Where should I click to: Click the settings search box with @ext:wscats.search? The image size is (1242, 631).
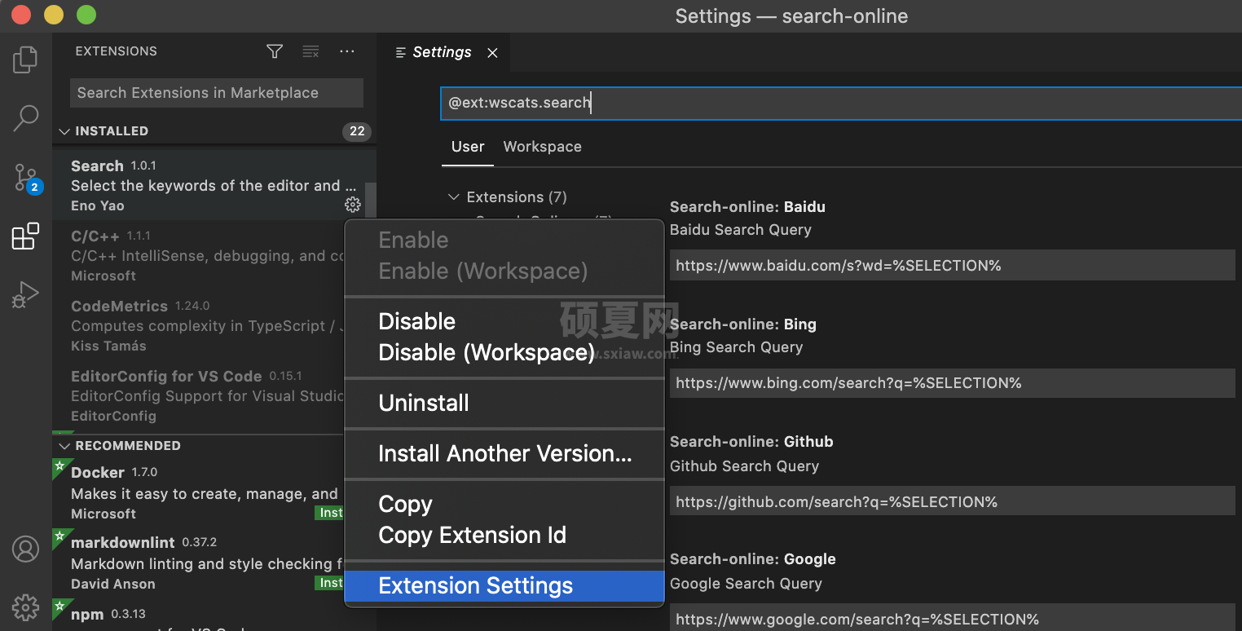coord(840,103)
